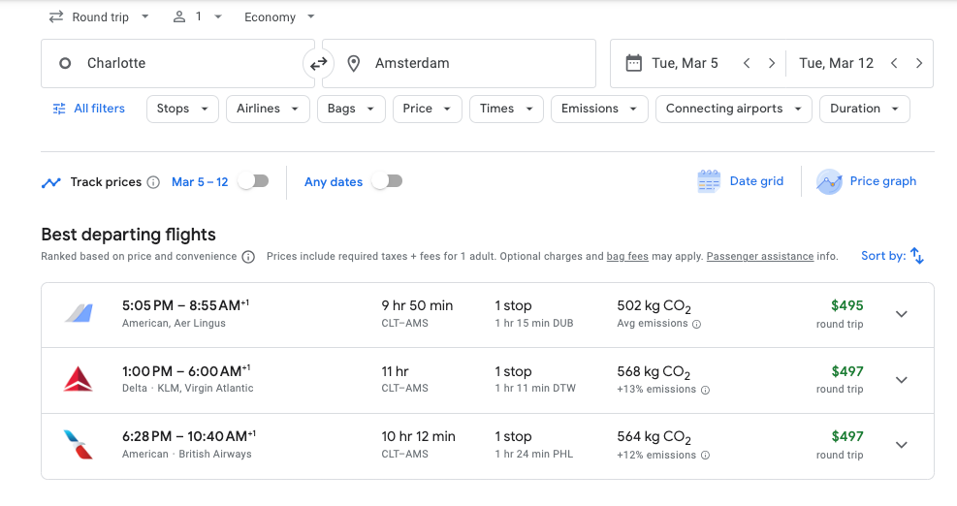Click the Date grid icon
This screenshot has width=957, height=506.
tap(709, 181)
